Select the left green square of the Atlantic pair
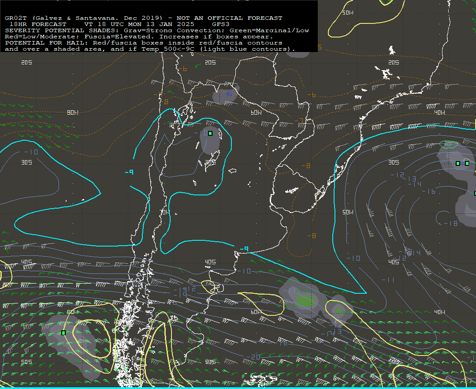476x389 pixels. click(x=458, y=163)
